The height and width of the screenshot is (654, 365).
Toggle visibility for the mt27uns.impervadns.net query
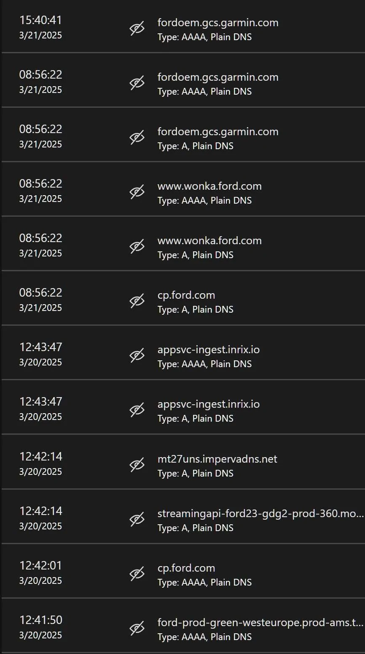click(137, 465)
